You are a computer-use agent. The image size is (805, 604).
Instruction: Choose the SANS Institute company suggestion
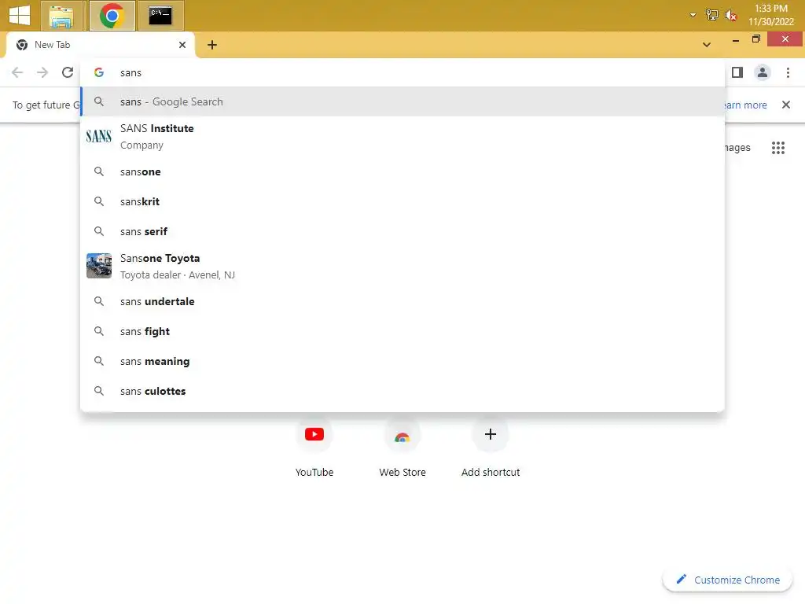pos(402,137)
